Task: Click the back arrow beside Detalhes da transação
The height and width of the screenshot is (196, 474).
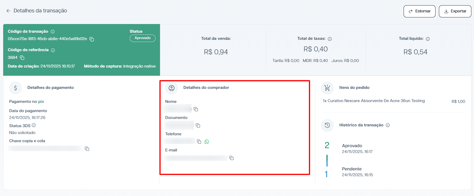Action: tap(8, 11)
